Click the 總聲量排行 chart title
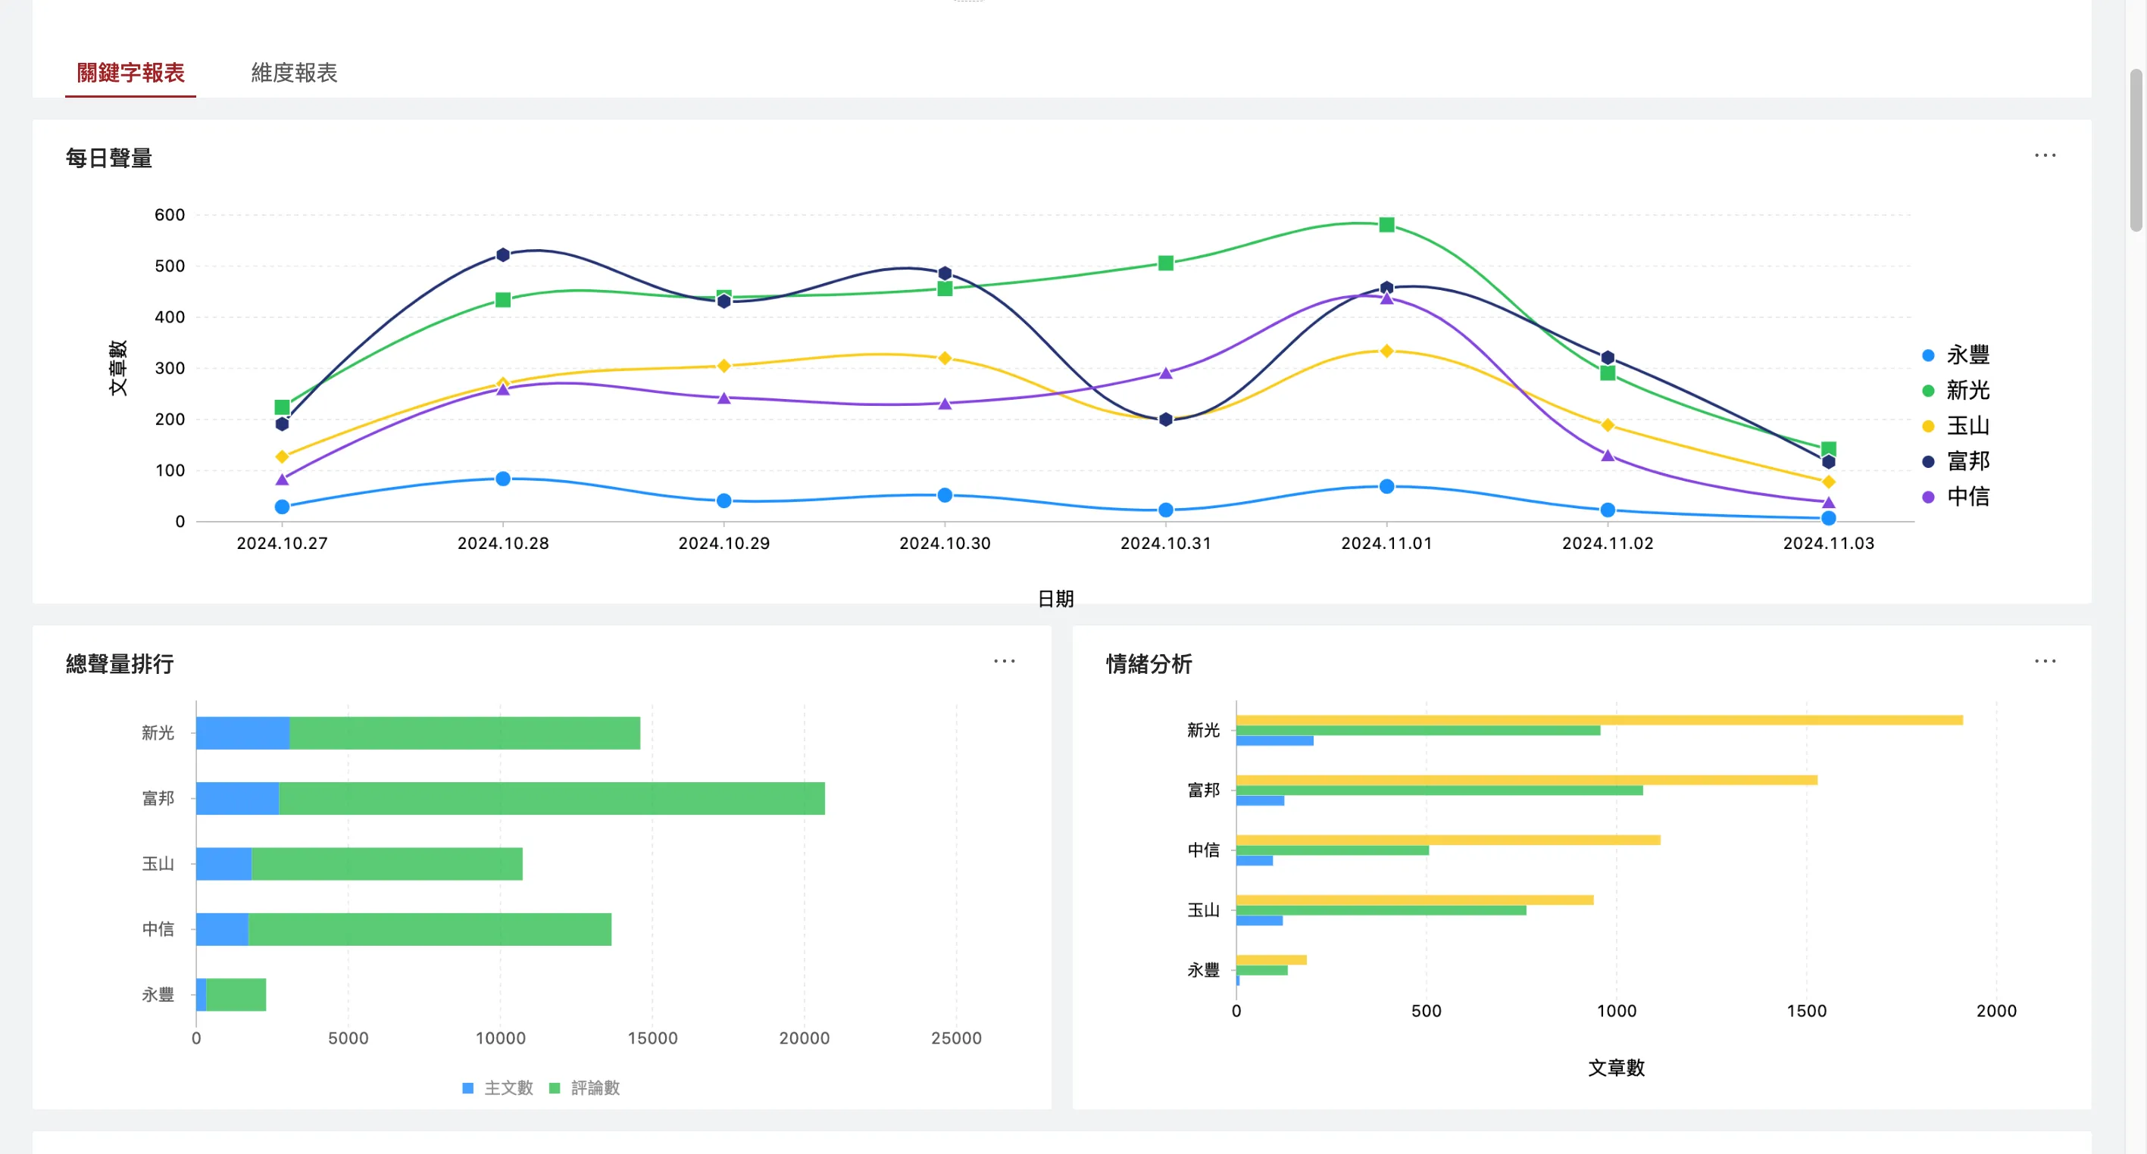The width and height of the screenshot is (2147, 1154). pos(120,664)
